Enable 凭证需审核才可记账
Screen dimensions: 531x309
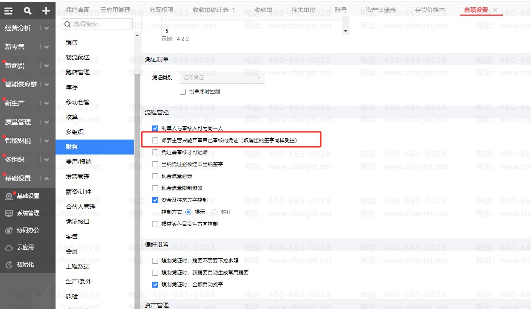(x=155, y=152)
